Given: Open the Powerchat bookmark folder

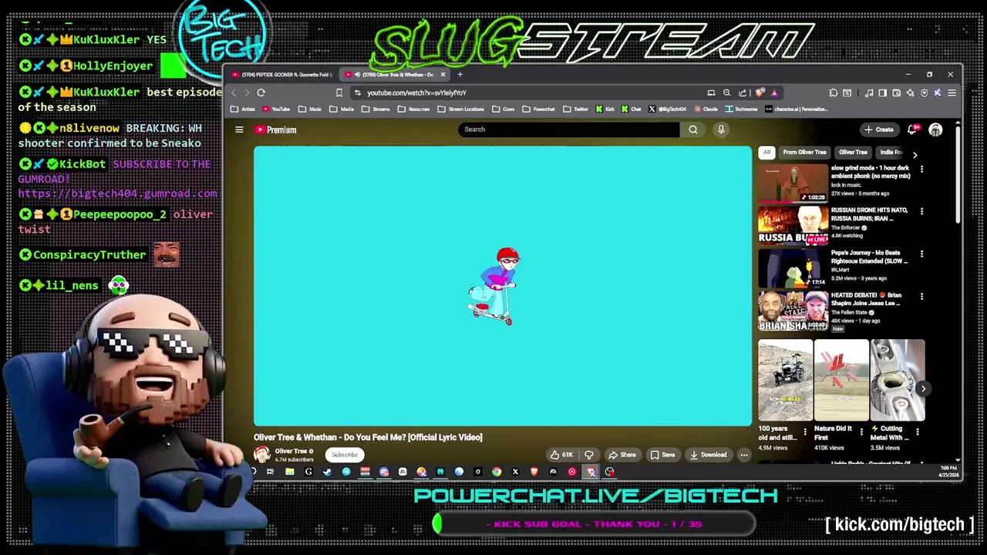Looking at the screenshot, I should (x=538, y=109).
